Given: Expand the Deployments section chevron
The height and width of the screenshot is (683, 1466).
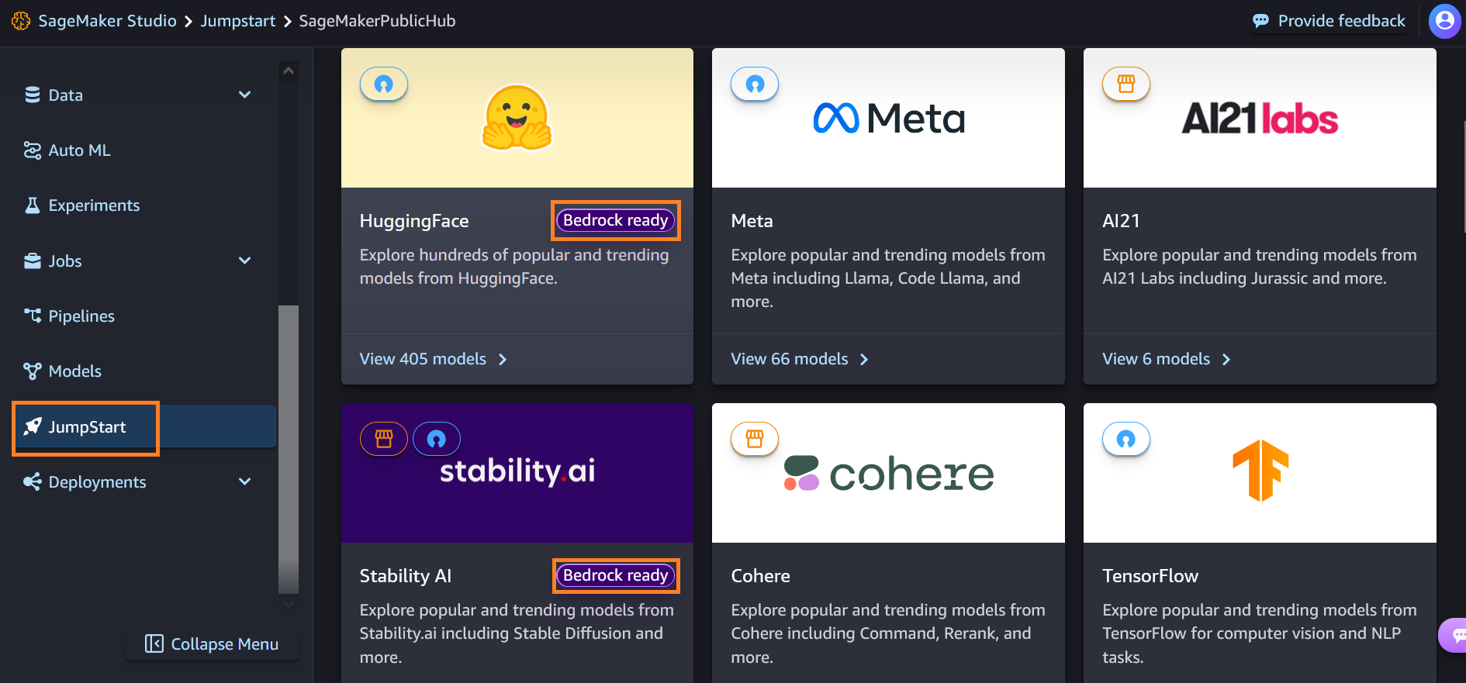Looking at the screenshot, I should pyautogui.click(x=245, y=481).
